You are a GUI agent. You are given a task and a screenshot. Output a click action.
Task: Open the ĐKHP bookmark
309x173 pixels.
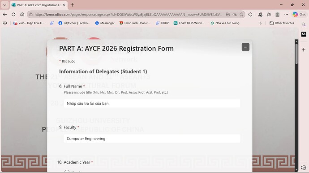(x=162, y=23)
